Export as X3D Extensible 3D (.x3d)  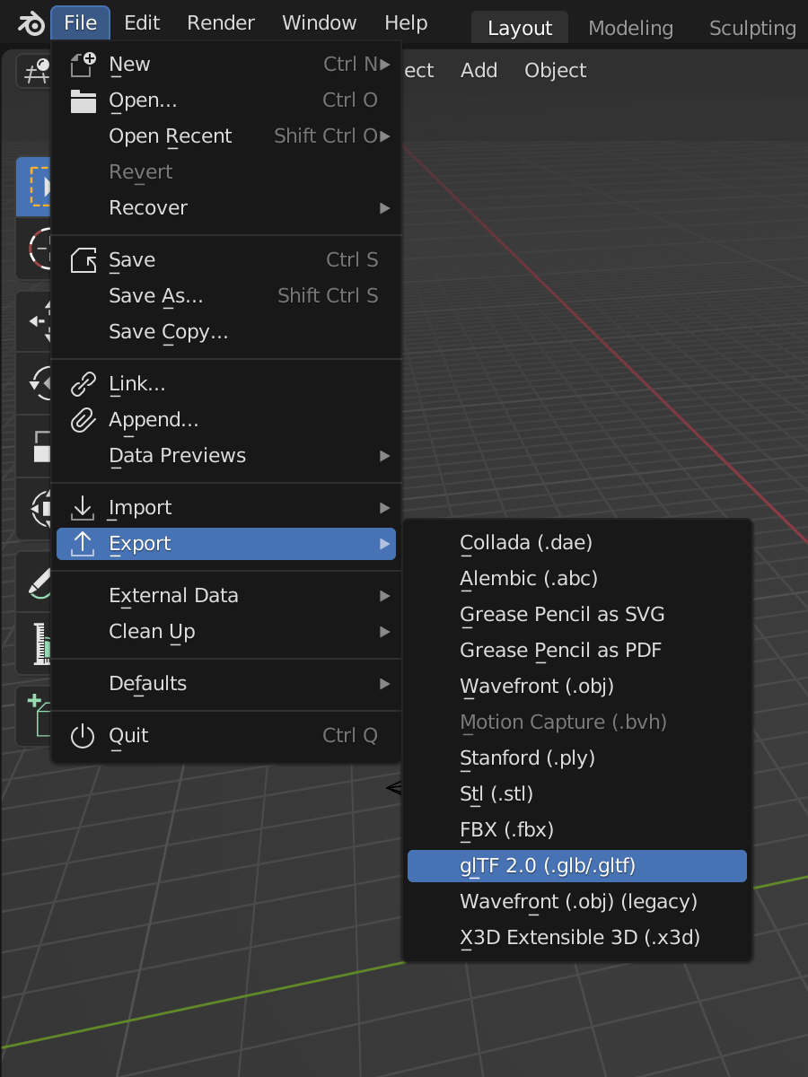[577, 938]
